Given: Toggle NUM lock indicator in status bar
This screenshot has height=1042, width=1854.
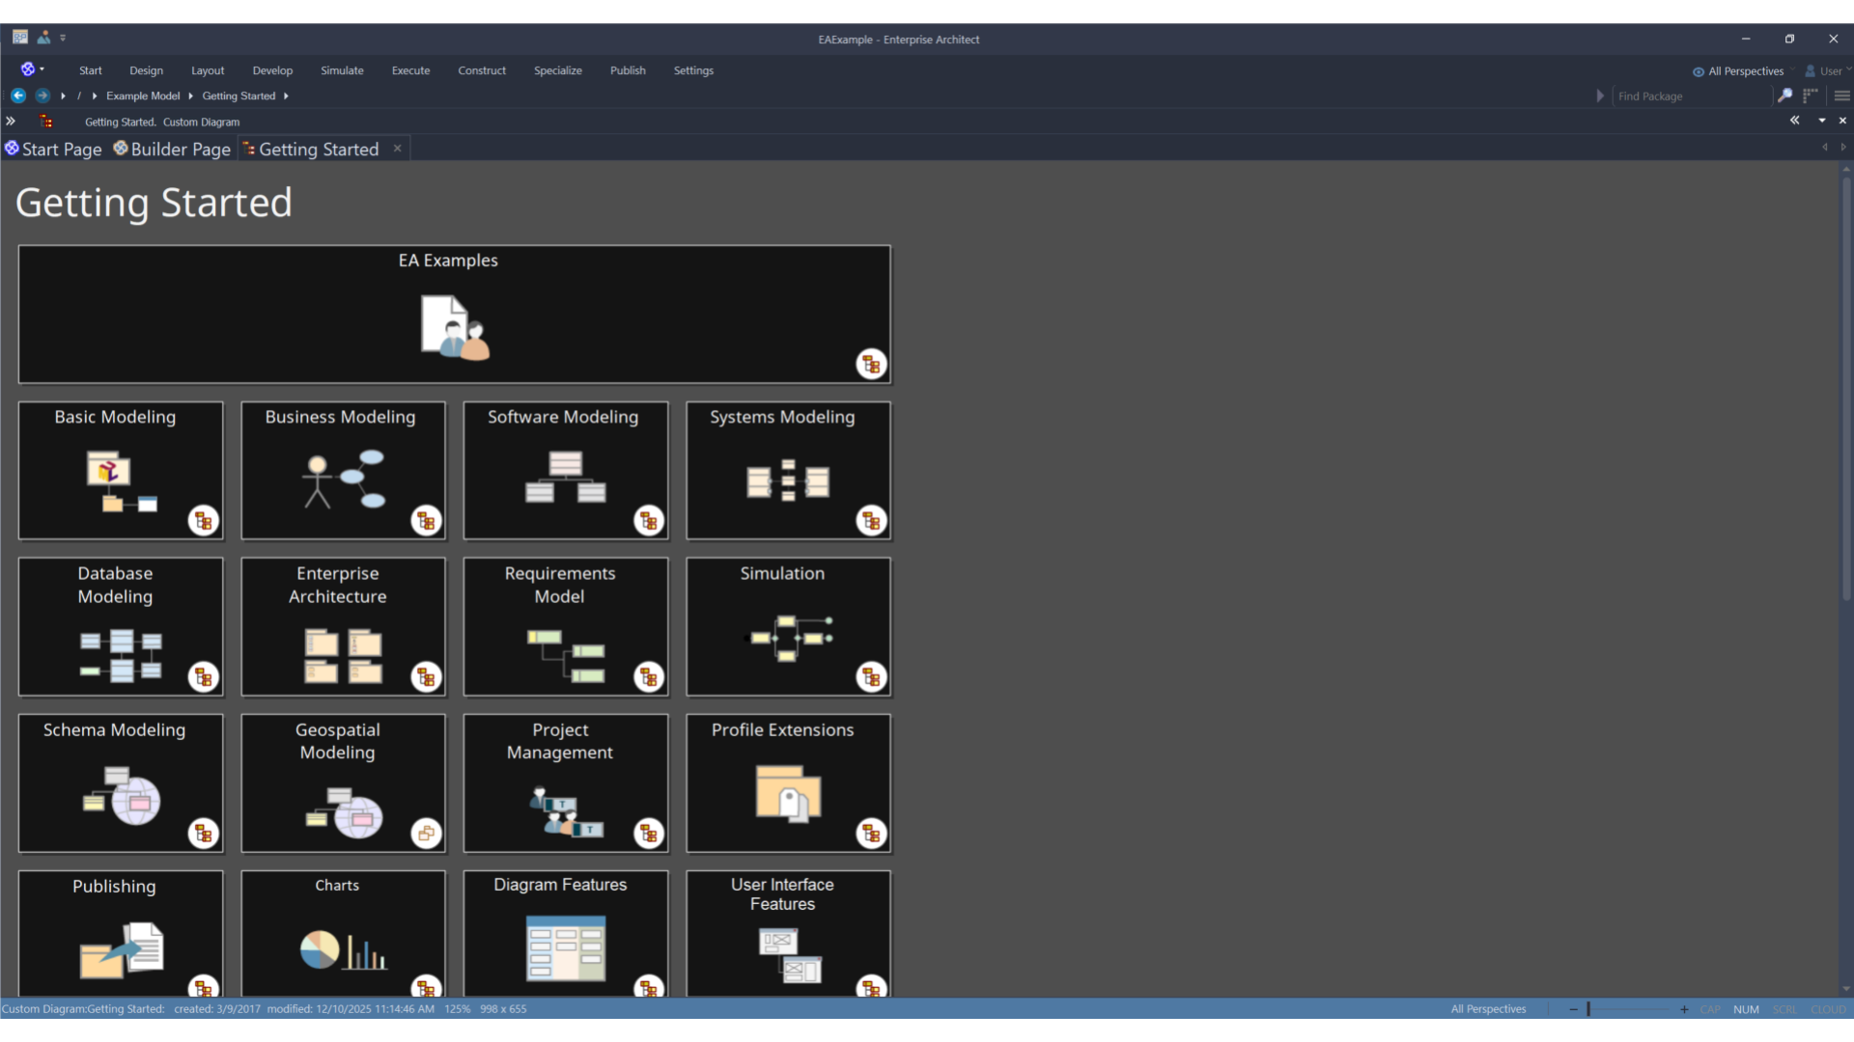Looking at the screenshot, I should (1748, 1008).
